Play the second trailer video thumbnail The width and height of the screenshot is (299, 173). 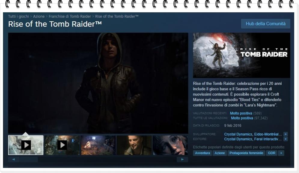coord(62,145)
